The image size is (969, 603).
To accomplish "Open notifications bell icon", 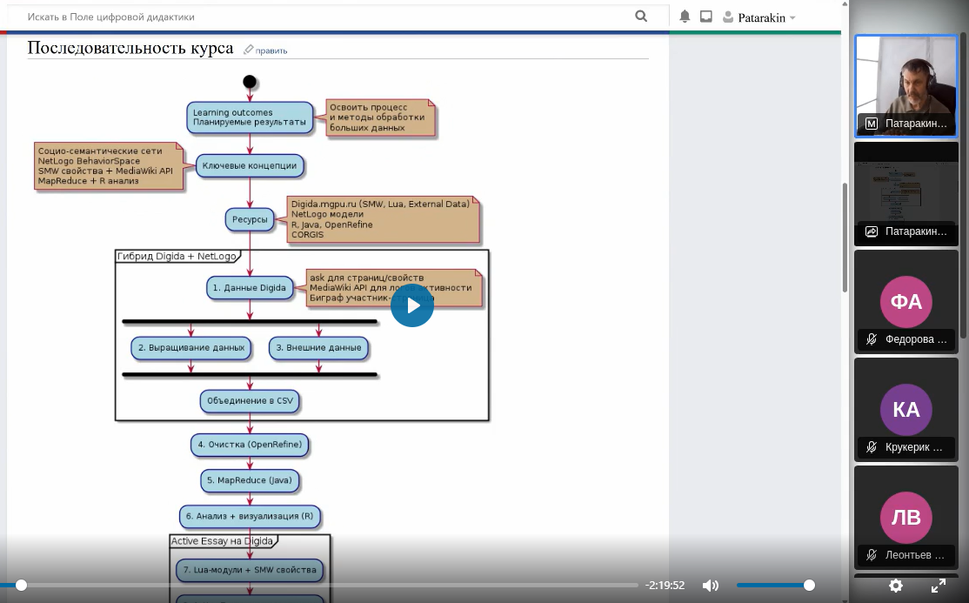I will 685,17.
